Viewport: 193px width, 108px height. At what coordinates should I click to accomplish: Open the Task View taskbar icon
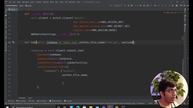point(65,107)
